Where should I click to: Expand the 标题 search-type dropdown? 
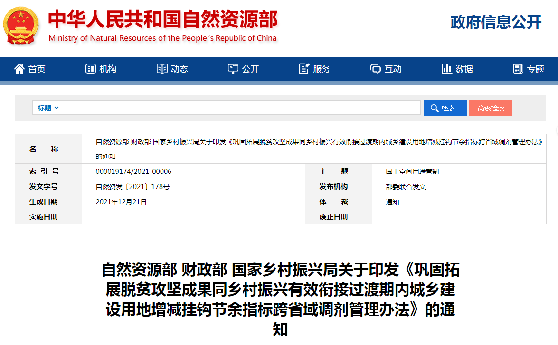(48, 108)
